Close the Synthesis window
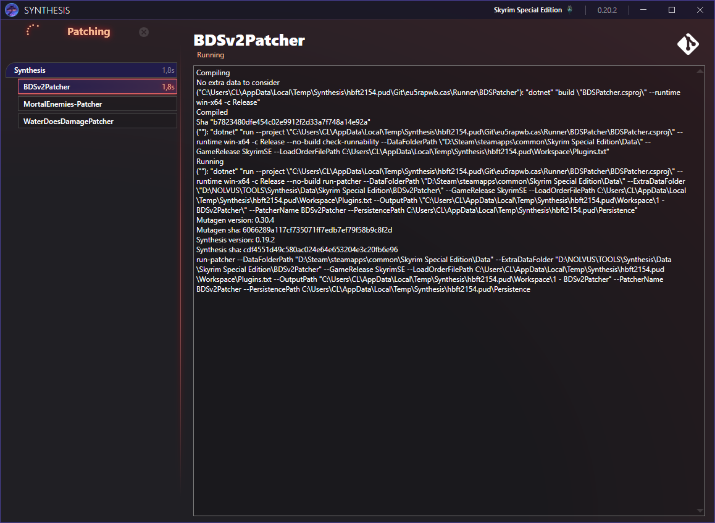The width and height of the screenshot is (715, 523). 700,10
